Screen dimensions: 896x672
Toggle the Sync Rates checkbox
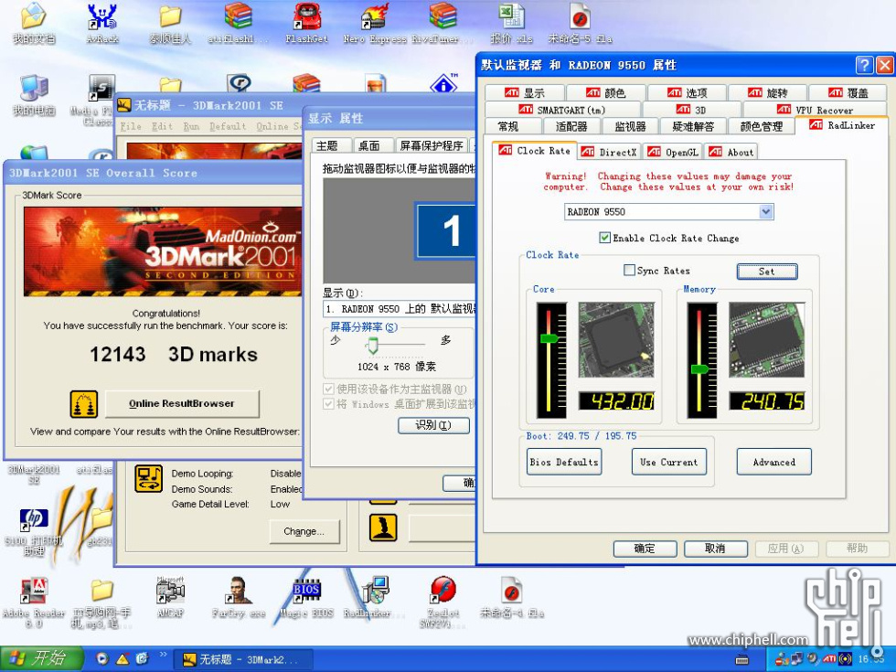pyautogui.click(x=629, y=271)
